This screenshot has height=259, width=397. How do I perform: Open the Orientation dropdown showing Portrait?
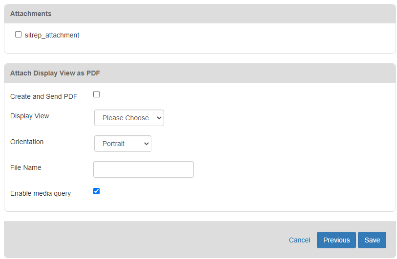click(122, 144)
